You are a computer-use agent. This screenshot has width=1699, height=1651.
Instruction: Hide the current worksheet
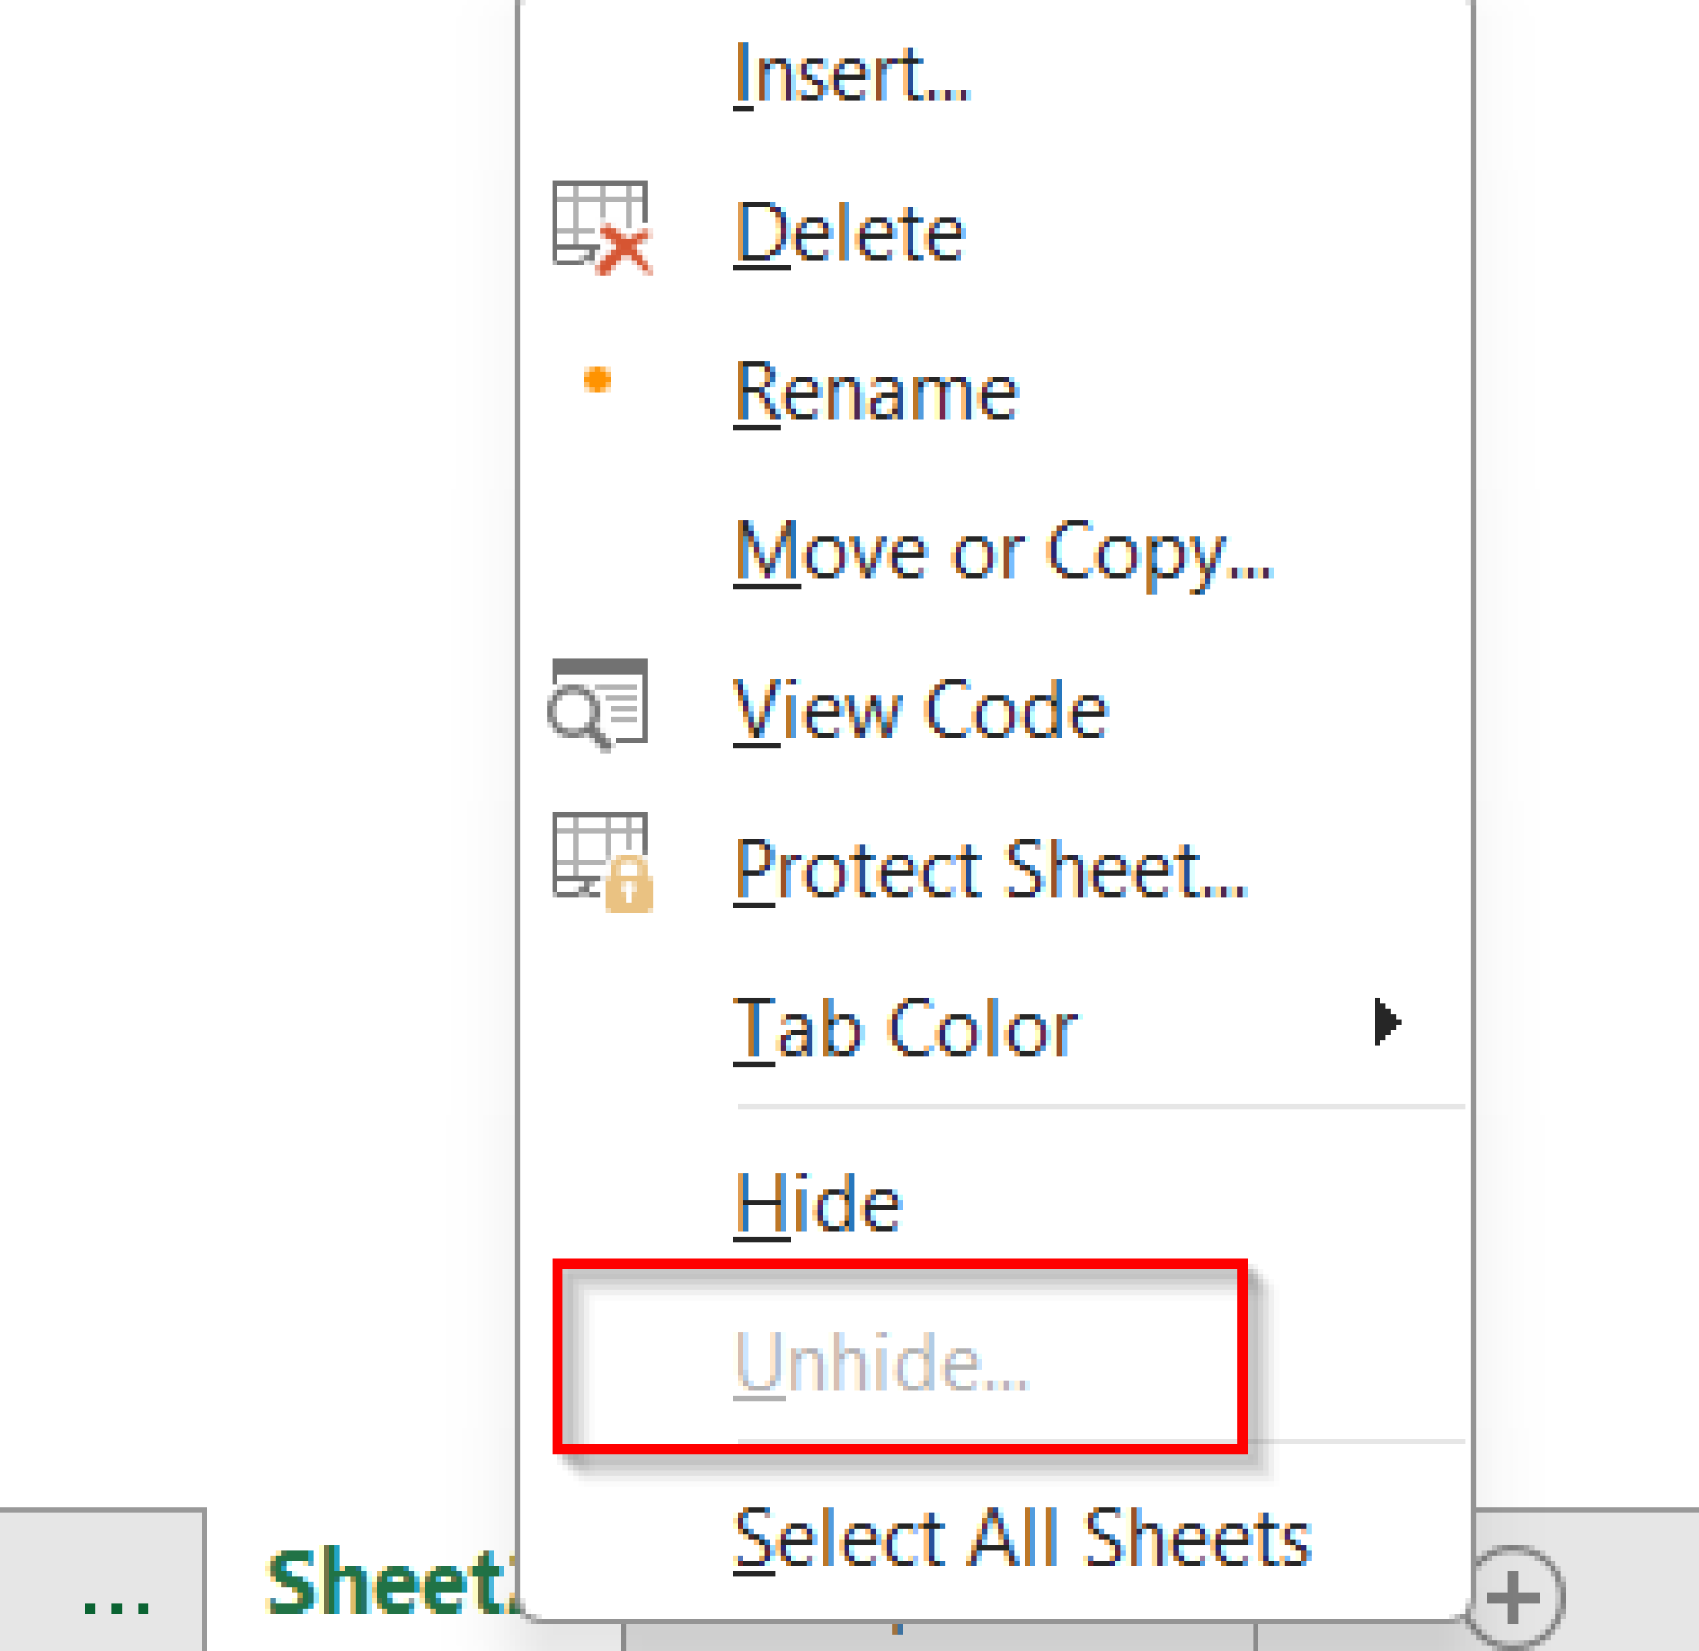point(818,1202)
